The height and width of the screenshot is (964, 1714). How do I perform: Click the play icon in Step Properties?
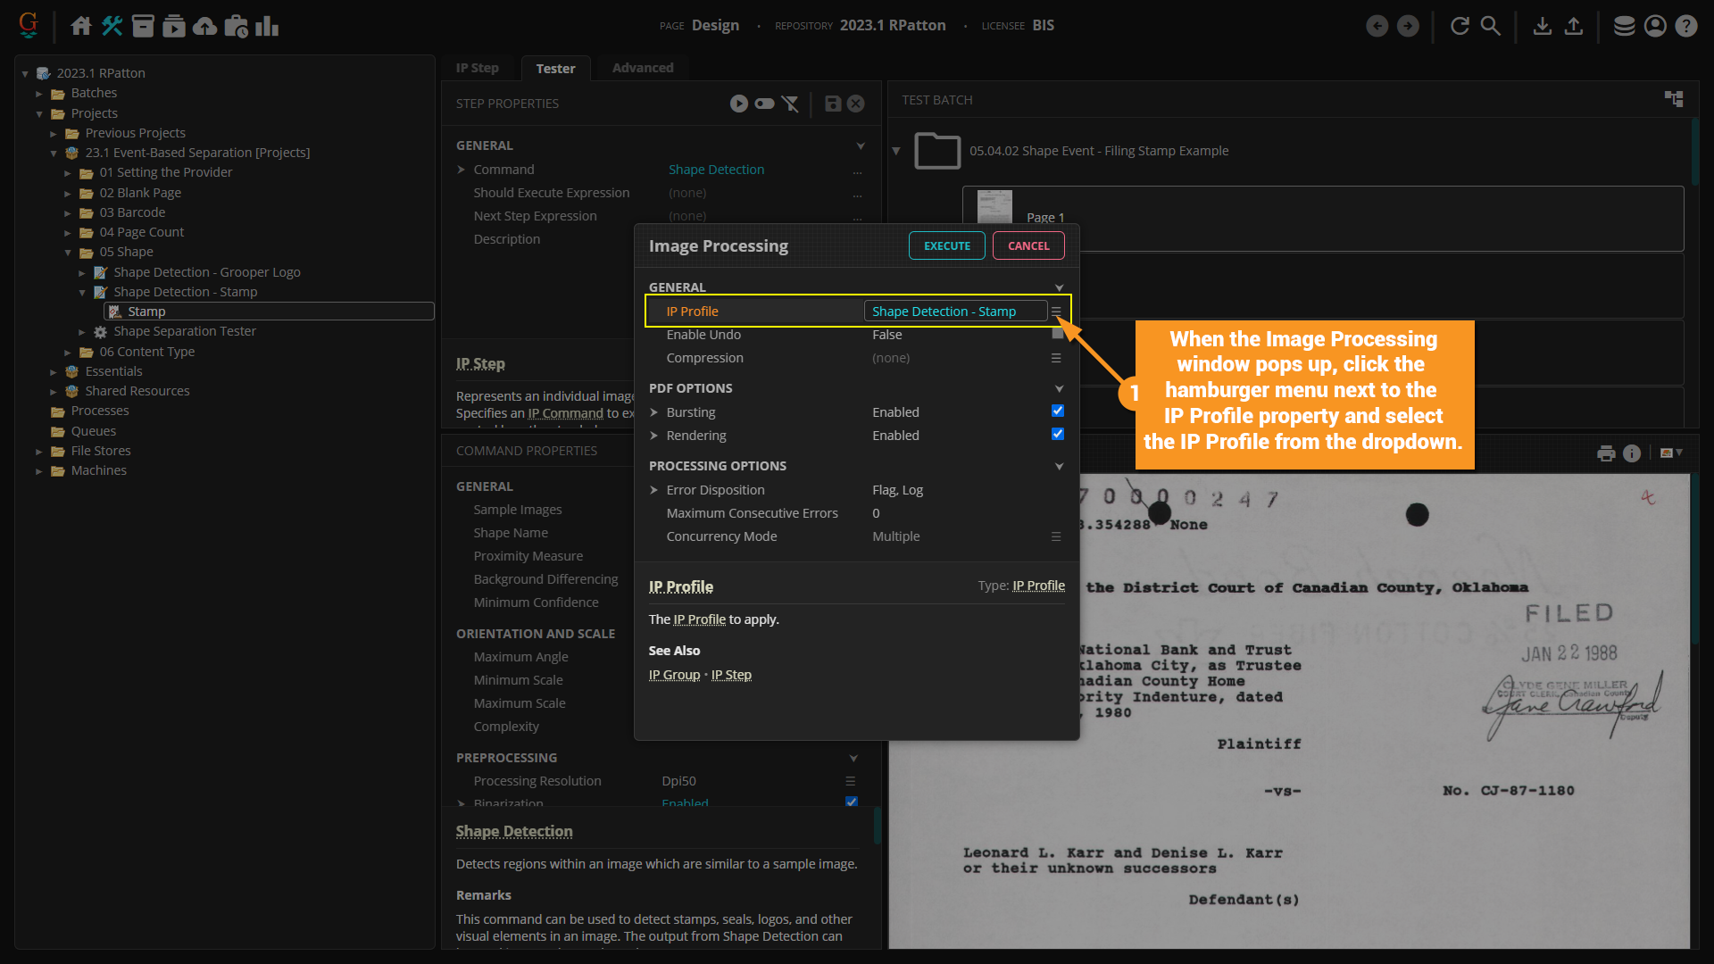[x=738, y=104]
